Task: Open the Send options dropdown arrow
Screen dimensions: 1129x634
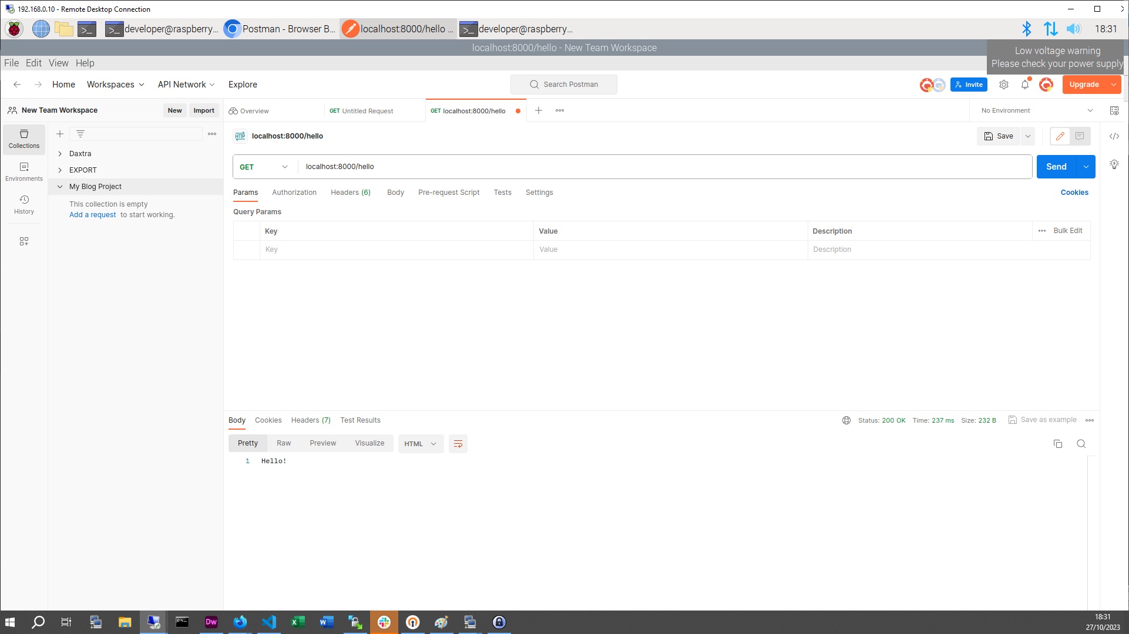Action: click(x=1086, y=167)
